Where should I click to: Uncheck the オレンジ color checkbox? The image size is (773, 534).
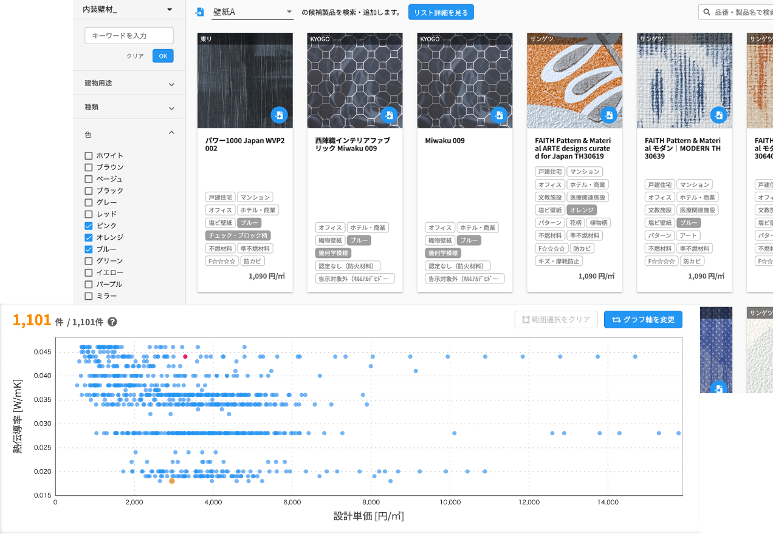click(x=89, y=237)
